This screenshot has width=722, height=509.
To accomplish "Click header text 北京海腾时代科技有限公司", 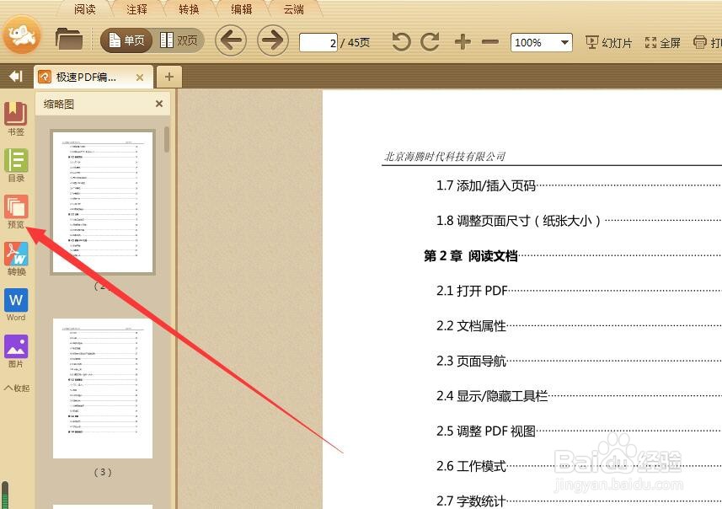I will point(445,157).
